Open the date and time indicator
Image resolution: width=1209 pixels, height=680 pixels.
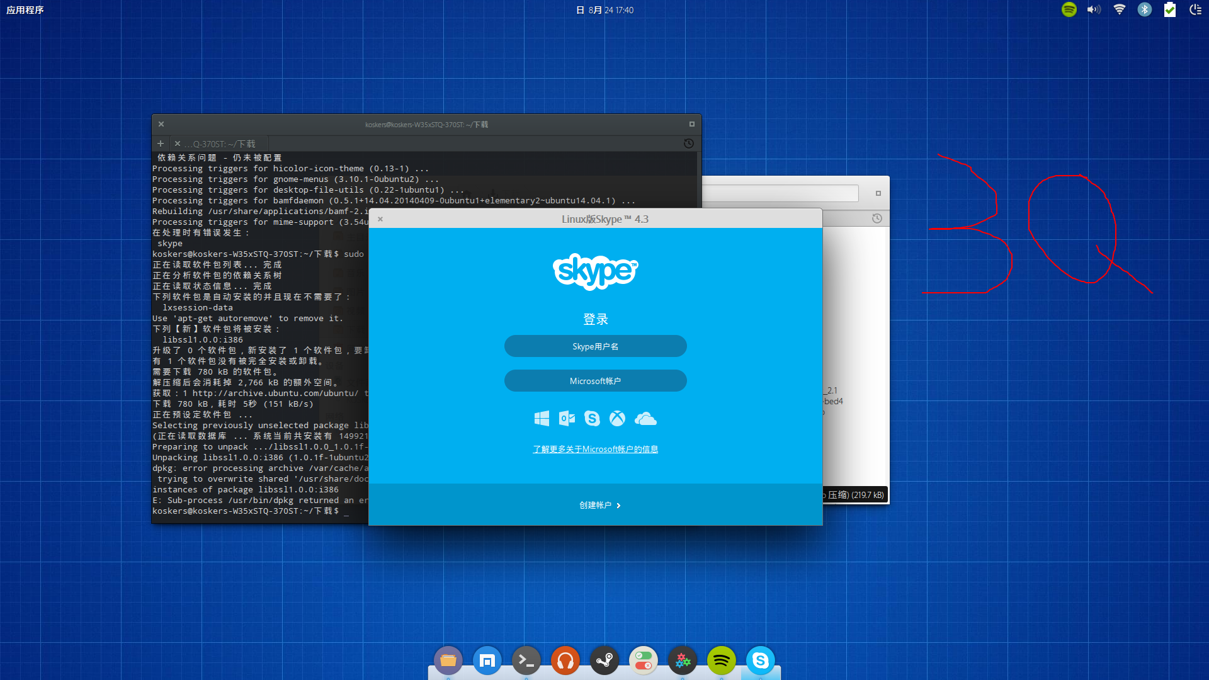click(604, 10)
